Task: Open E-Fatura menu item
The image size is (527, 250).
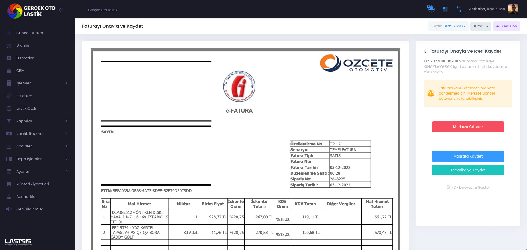Action: [24, 96]
